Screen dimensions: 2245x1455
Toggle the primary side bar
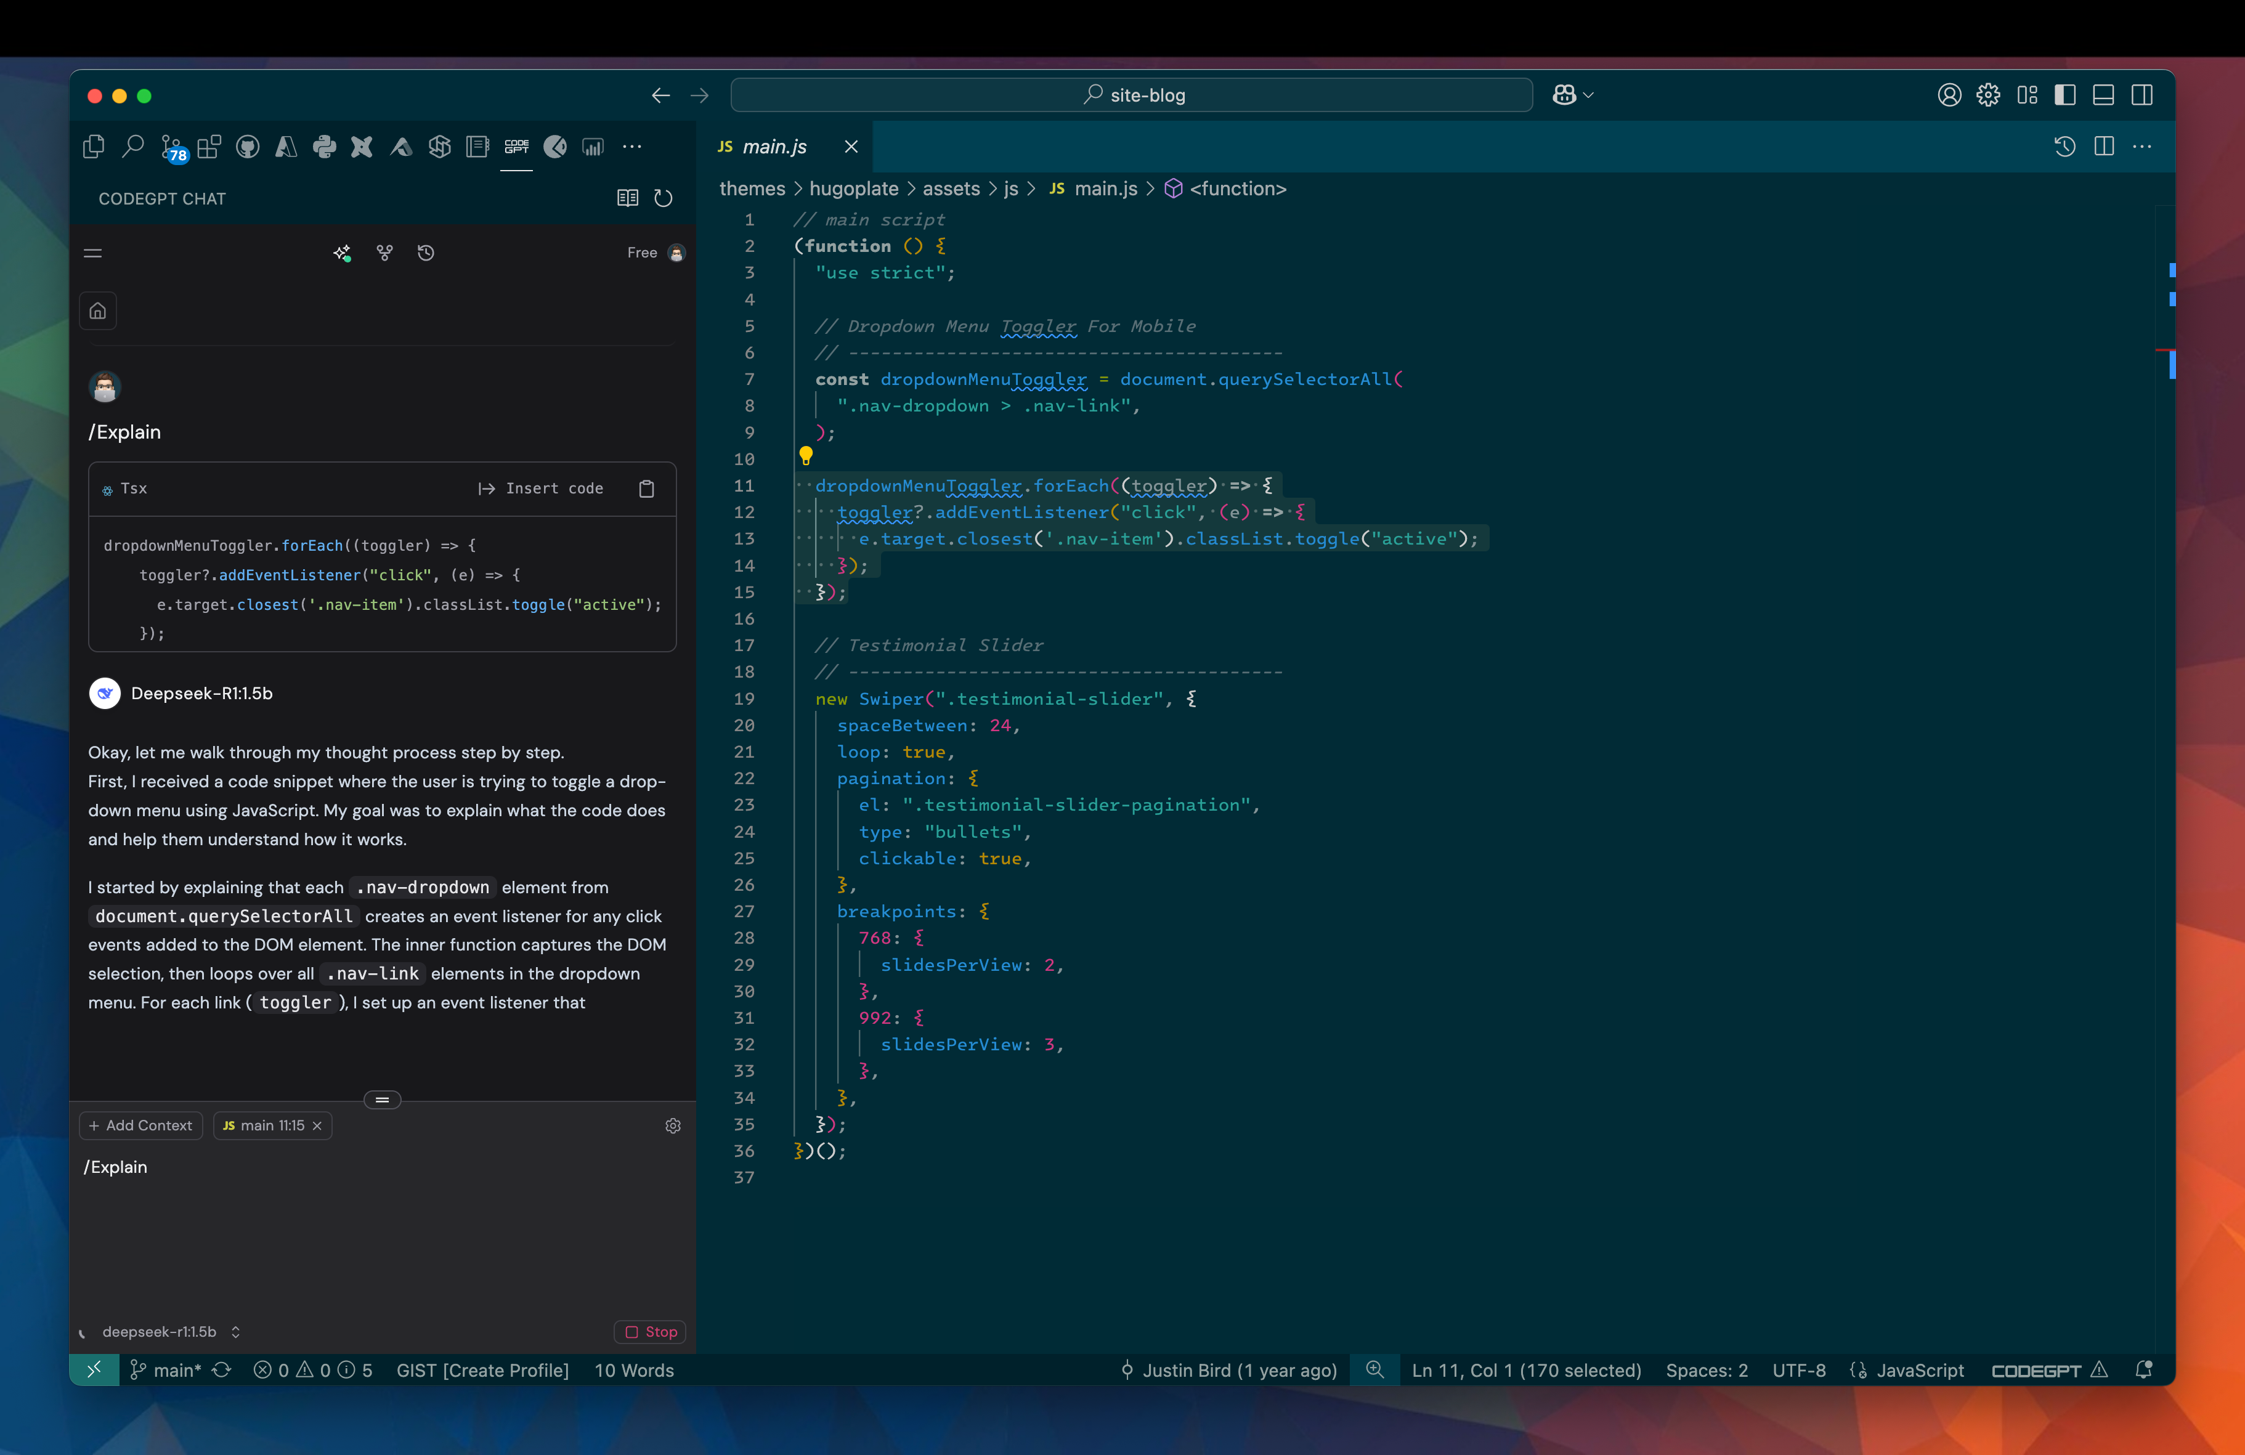2065,95
